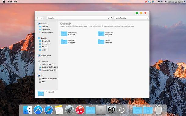Click the search magnifier icon
The height and width of the screenshot is (116, 186).
tap(148, 18)
